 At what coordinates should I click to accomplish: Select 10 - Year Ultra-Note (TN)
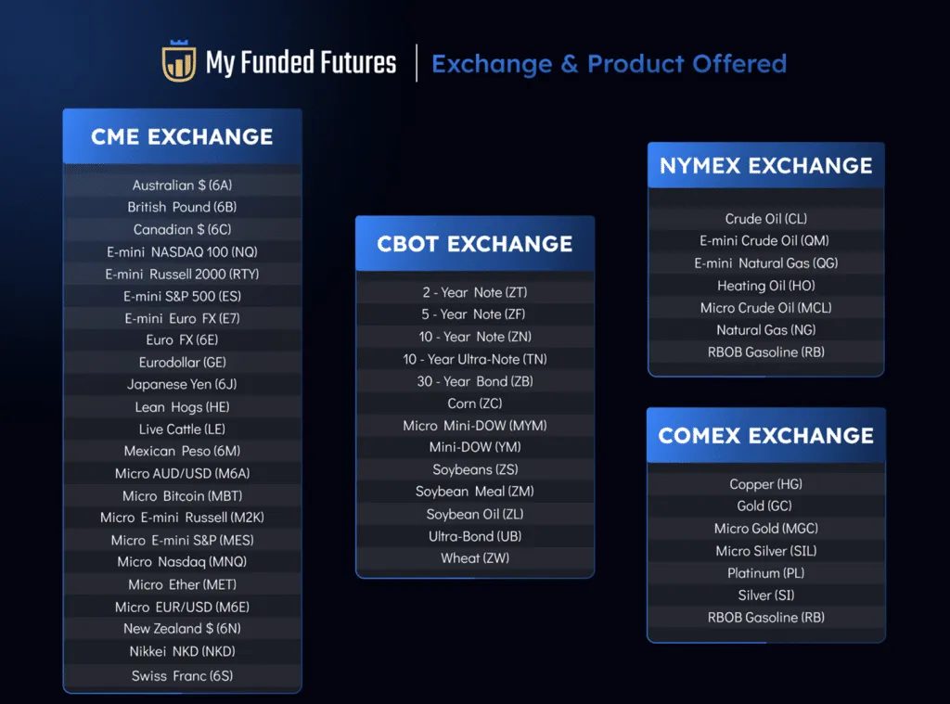[x=474, y=359]
